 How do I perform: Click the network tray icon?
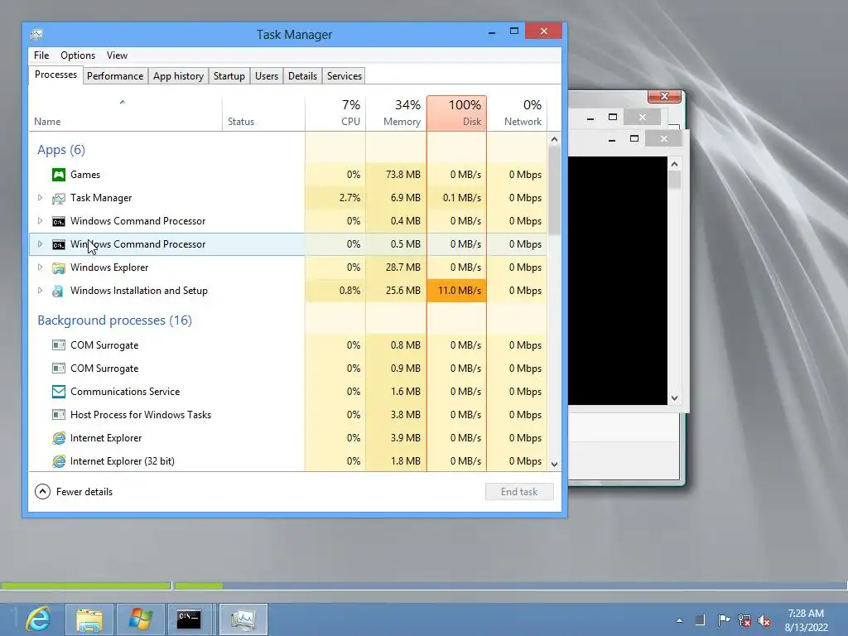pyautogui.click(x=744, y=620)
